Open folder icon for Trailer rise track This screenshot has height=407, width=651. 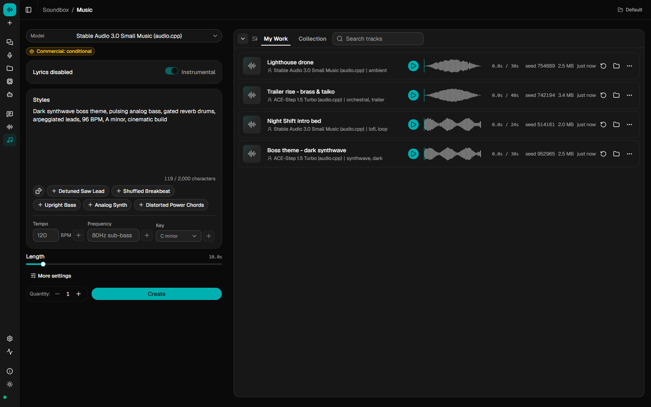(616, 95)
